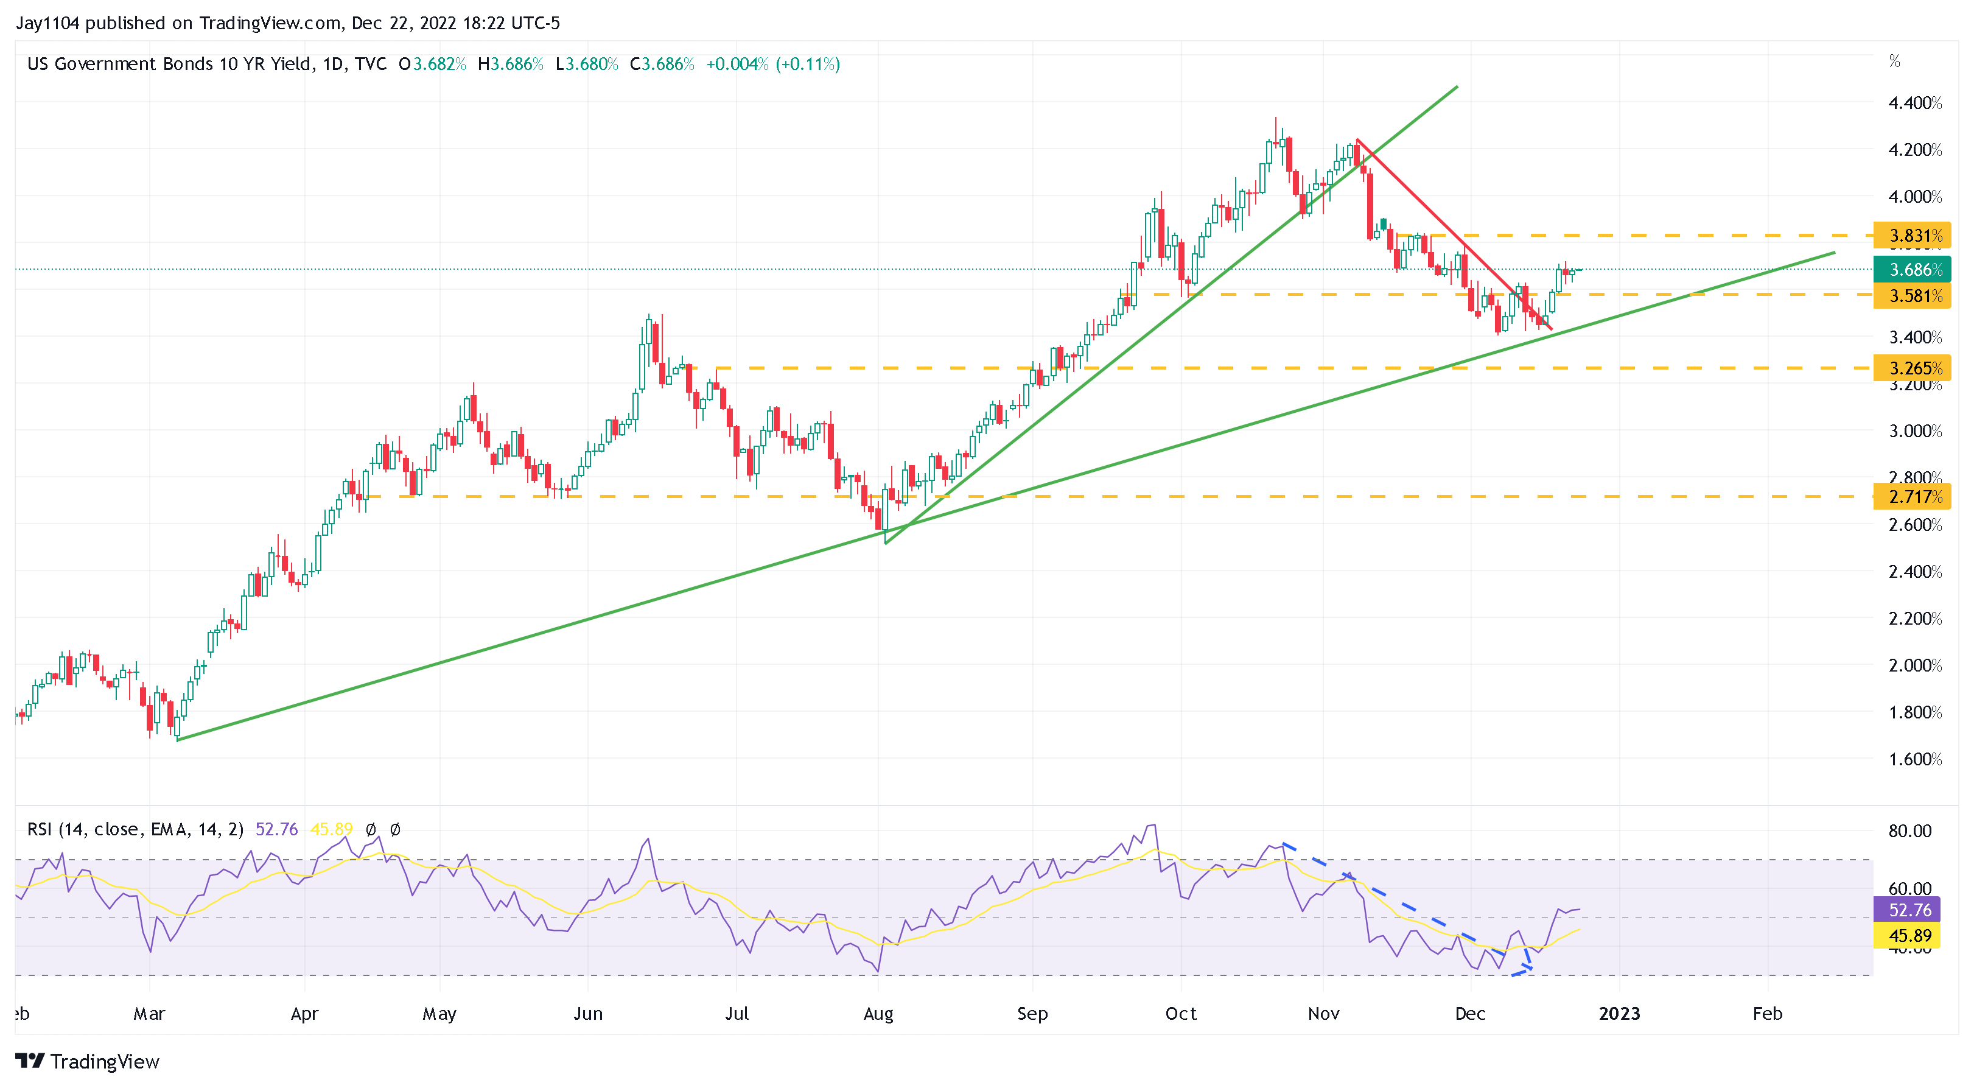Click the Apr label on time axis
The height and width of the screenshot is (1088, 1974).
tap(304, 1014)
